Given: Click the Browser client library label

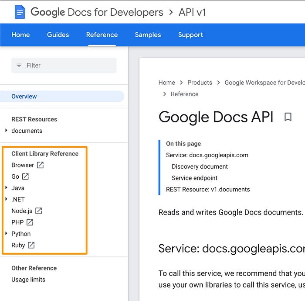Looking at the screenshot, I should click(23, 165).
